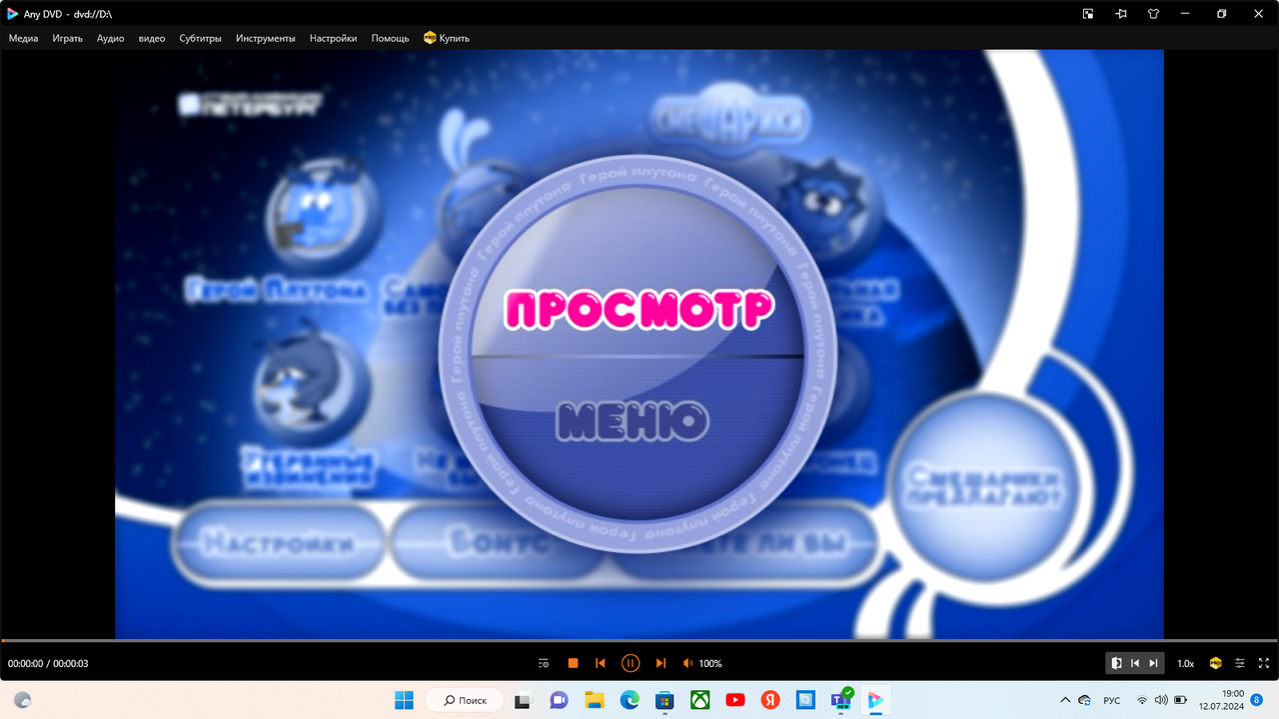Choose Настройки in the DVD menu
The width and height of the screenshot is (1279, 719).
click(x=278, y=540)
